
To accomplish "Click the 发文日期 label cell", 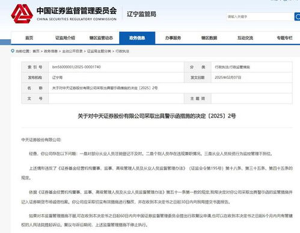I will 198,78.
